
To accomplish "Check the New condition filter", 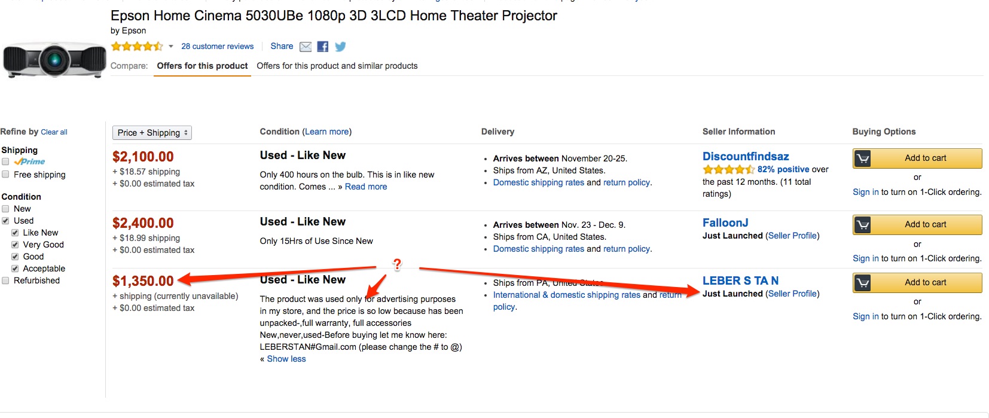I will tap(5, 209).
